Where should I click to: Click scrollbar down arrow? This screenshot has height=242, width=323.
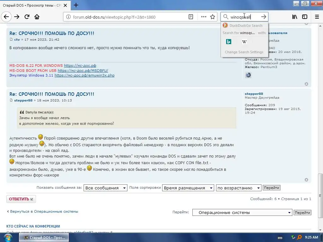point(320,230)
